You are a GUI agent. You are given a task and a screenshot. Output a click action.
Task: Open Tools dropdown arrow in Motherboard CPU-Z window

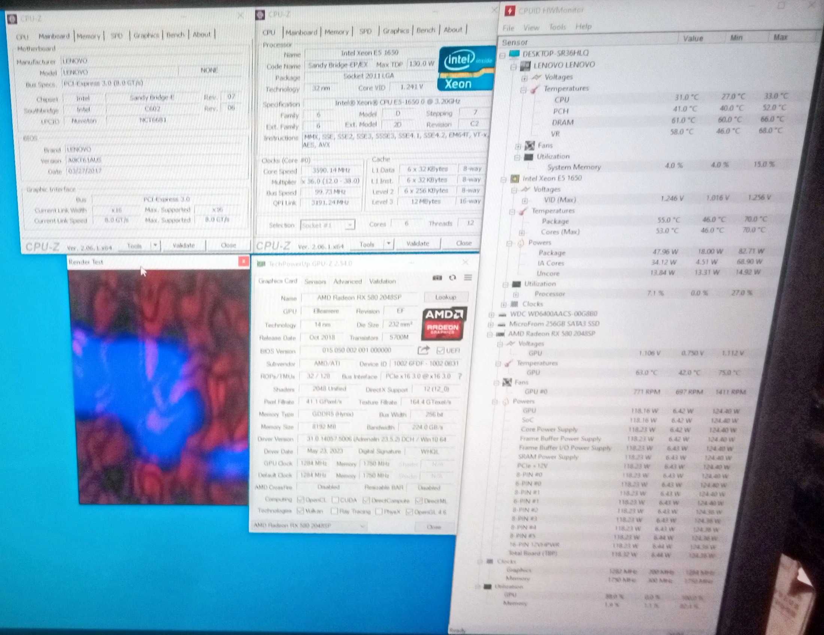pyautogui.click(x=155, y=246)
